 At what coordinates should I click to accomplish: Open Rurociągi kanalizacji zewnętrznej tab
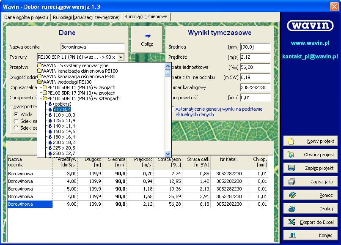pos(86,17)
